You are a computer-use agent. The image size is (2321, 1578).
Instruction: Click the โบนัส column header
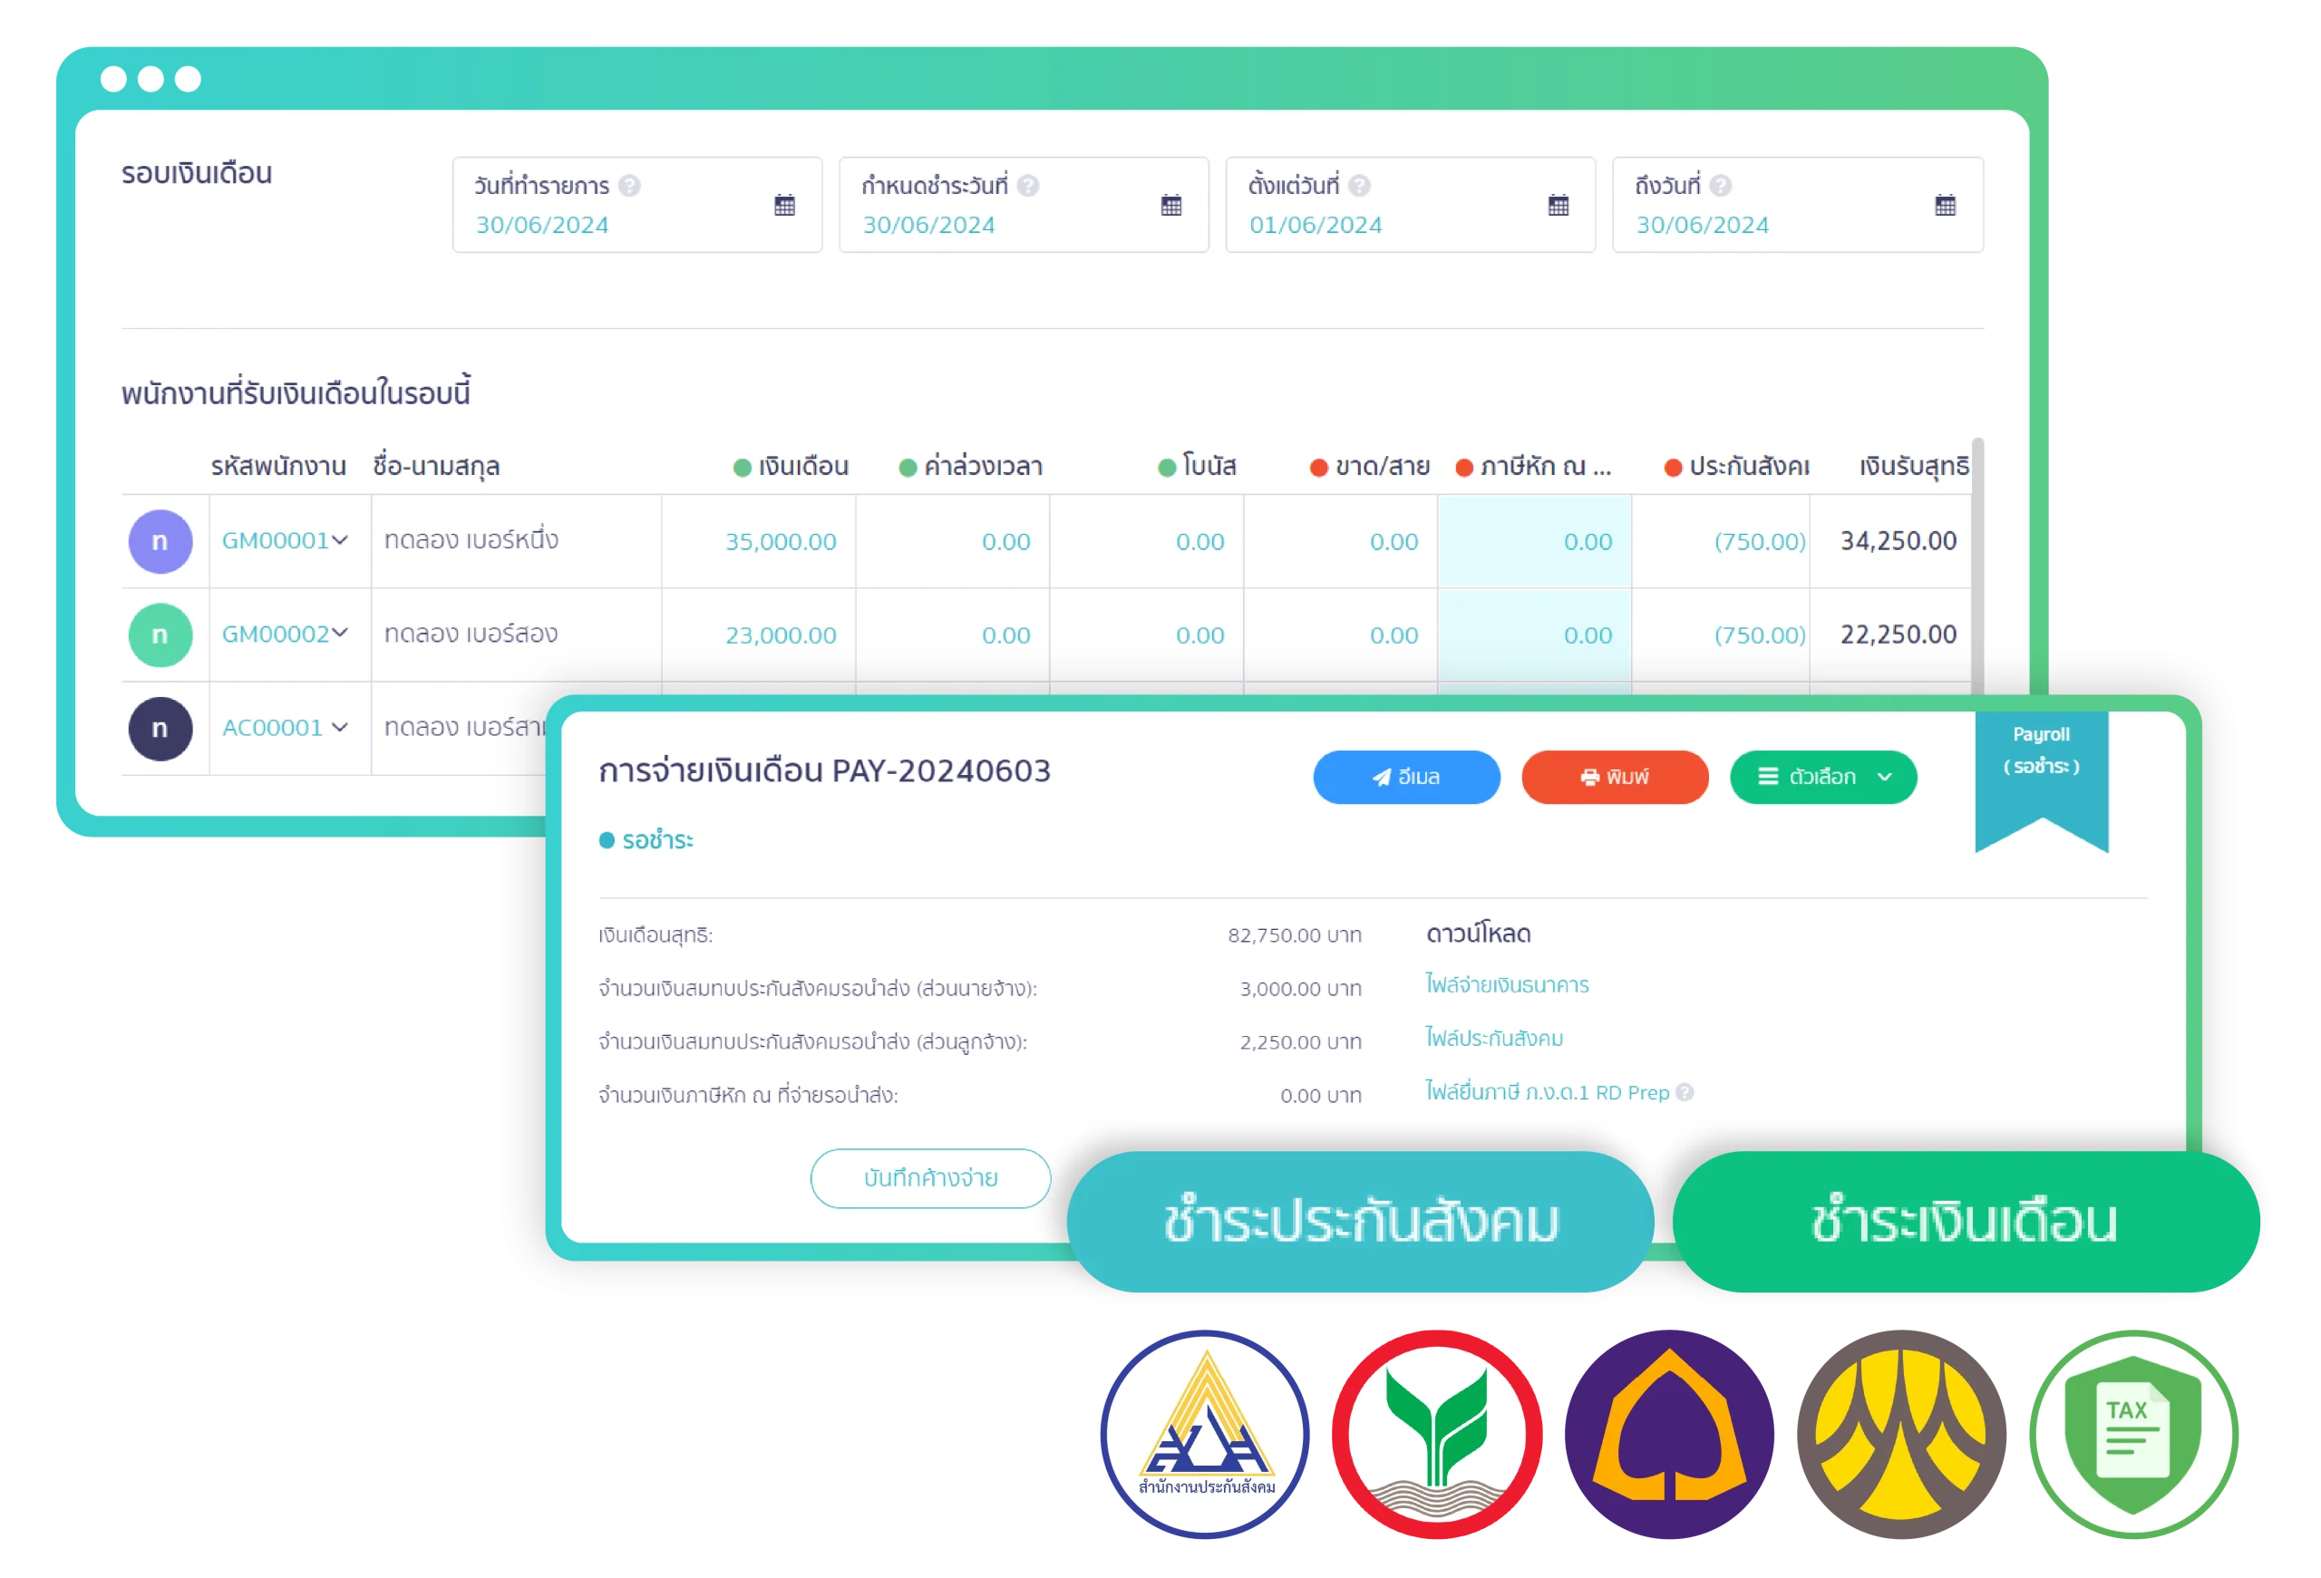click(1198, 466)
